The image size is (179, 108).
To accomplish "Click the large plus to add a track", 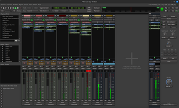I will (x=132, y=59).
